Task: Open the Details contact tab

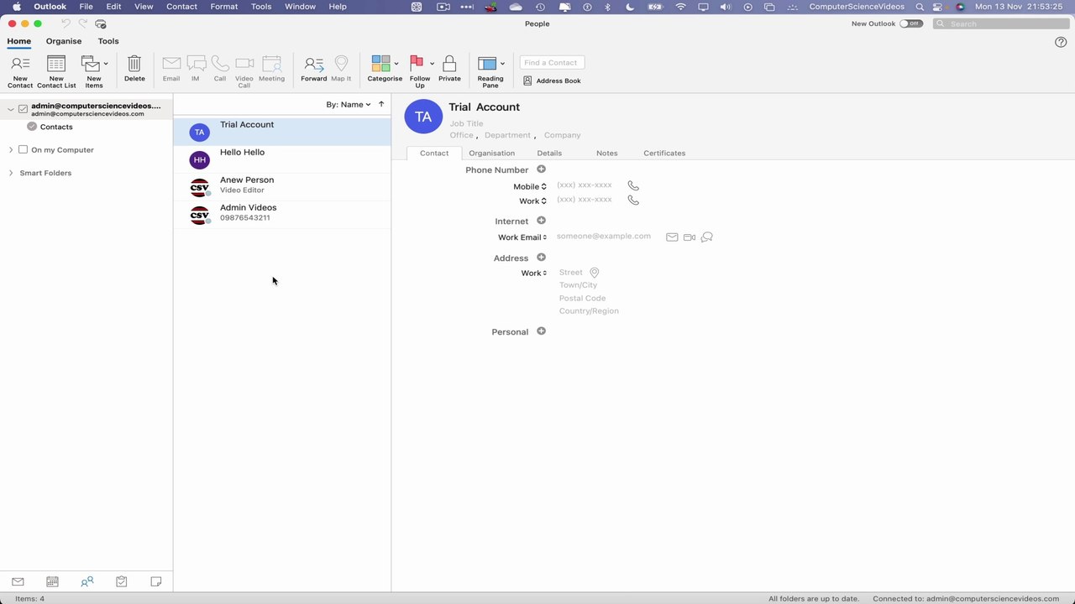Action: click(x=549, y=153)
